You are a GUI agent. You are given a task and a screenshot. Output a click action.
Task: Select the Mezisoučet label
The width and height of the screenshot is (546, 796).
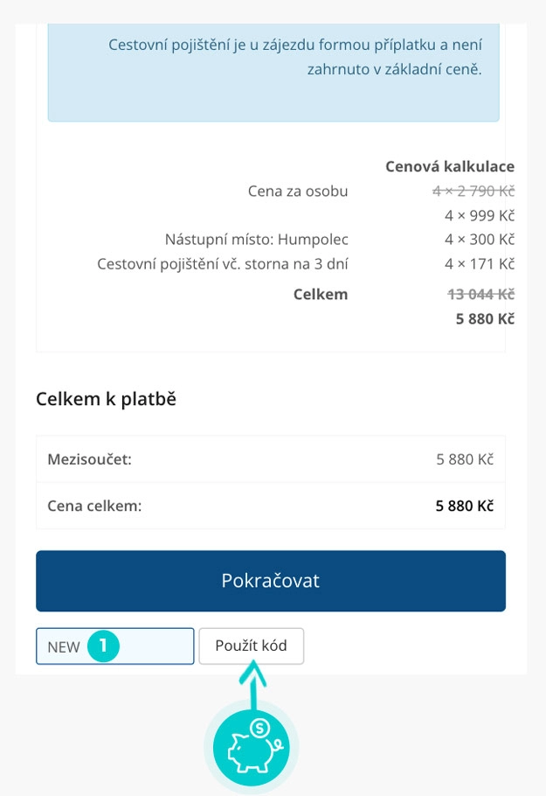point(89,458)
